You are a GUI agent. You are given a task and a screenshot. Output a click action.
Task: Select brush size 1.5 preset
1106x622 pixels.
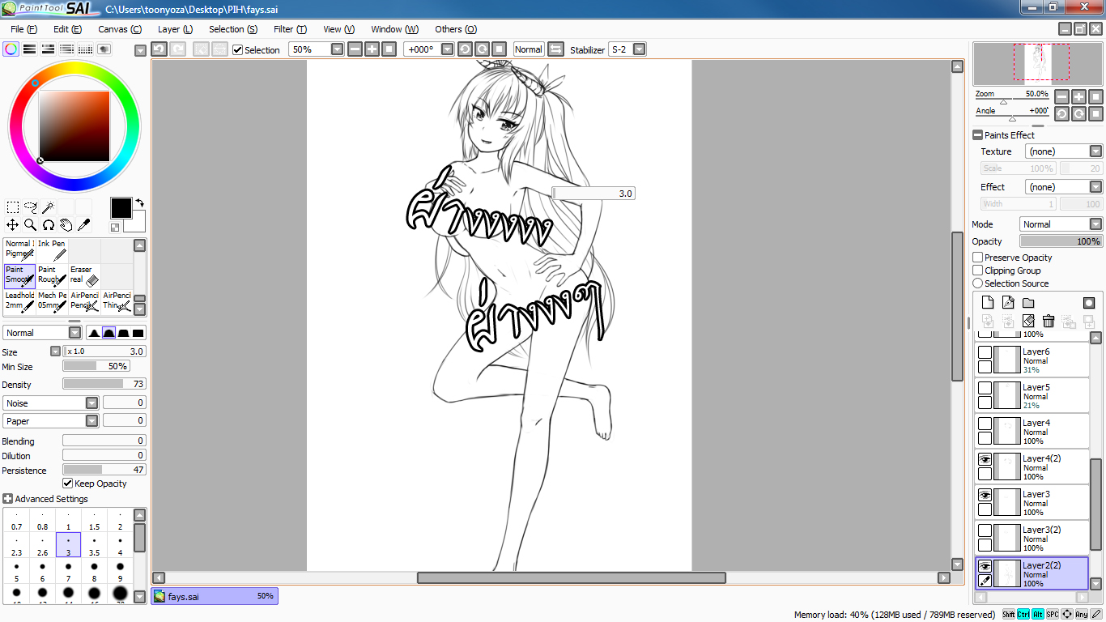[94, 519]
